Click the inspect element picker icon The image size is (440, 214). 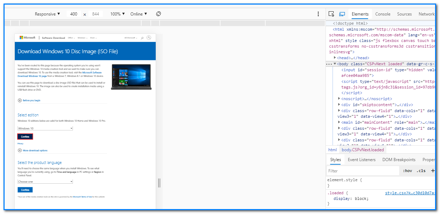point(331,14)
